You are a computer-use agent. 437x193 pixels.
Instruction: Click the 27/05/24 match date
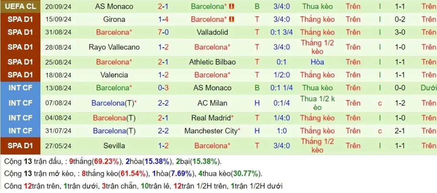pos(58,146)
